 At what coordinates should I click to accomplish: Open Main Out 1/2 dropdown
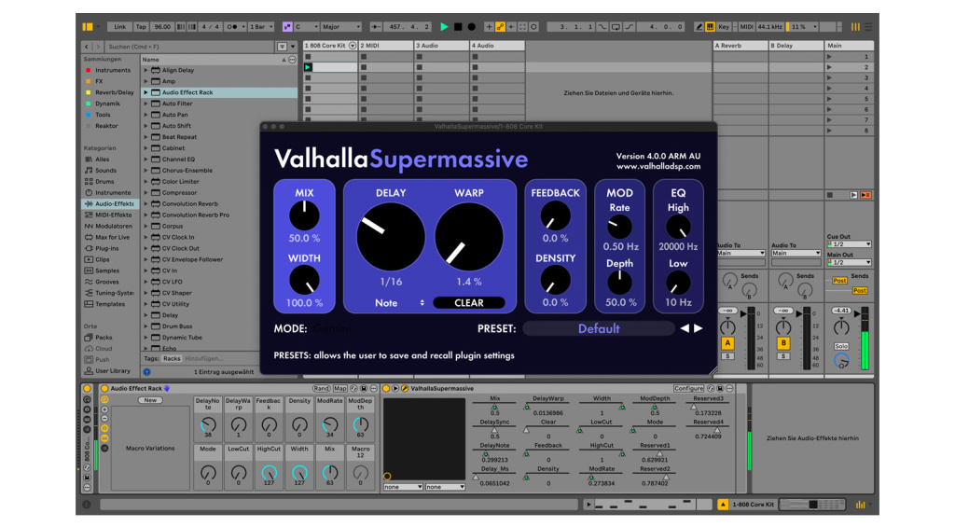pyautogui.click(x=849, y=263)
